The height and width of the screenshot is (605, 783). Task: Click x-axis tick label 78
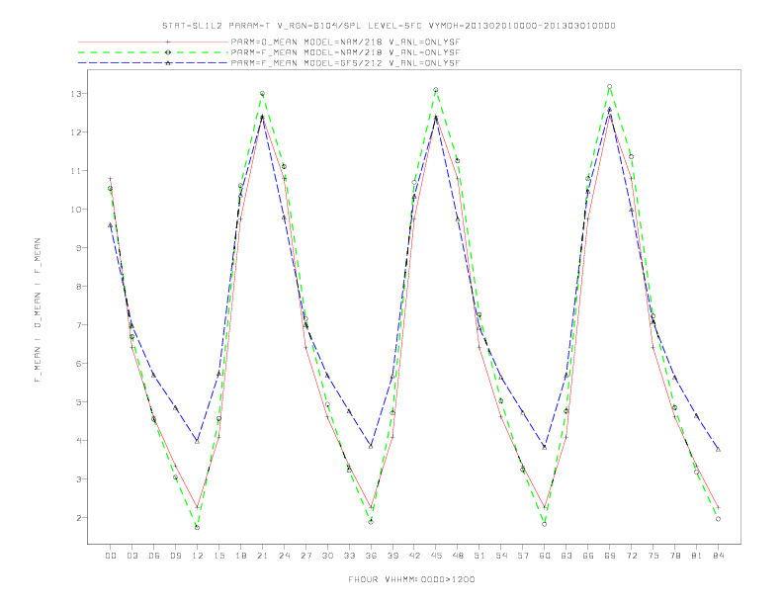pyautogui.click(x=674, y=556)
